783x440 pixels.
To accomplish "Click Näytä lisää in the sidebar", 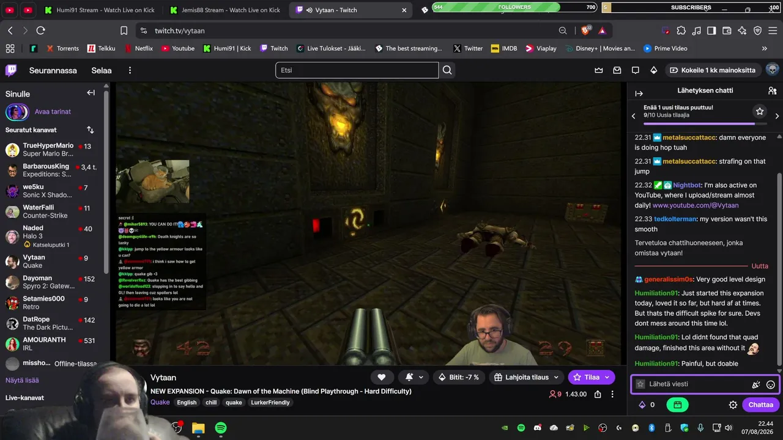I will coord(22,380).
